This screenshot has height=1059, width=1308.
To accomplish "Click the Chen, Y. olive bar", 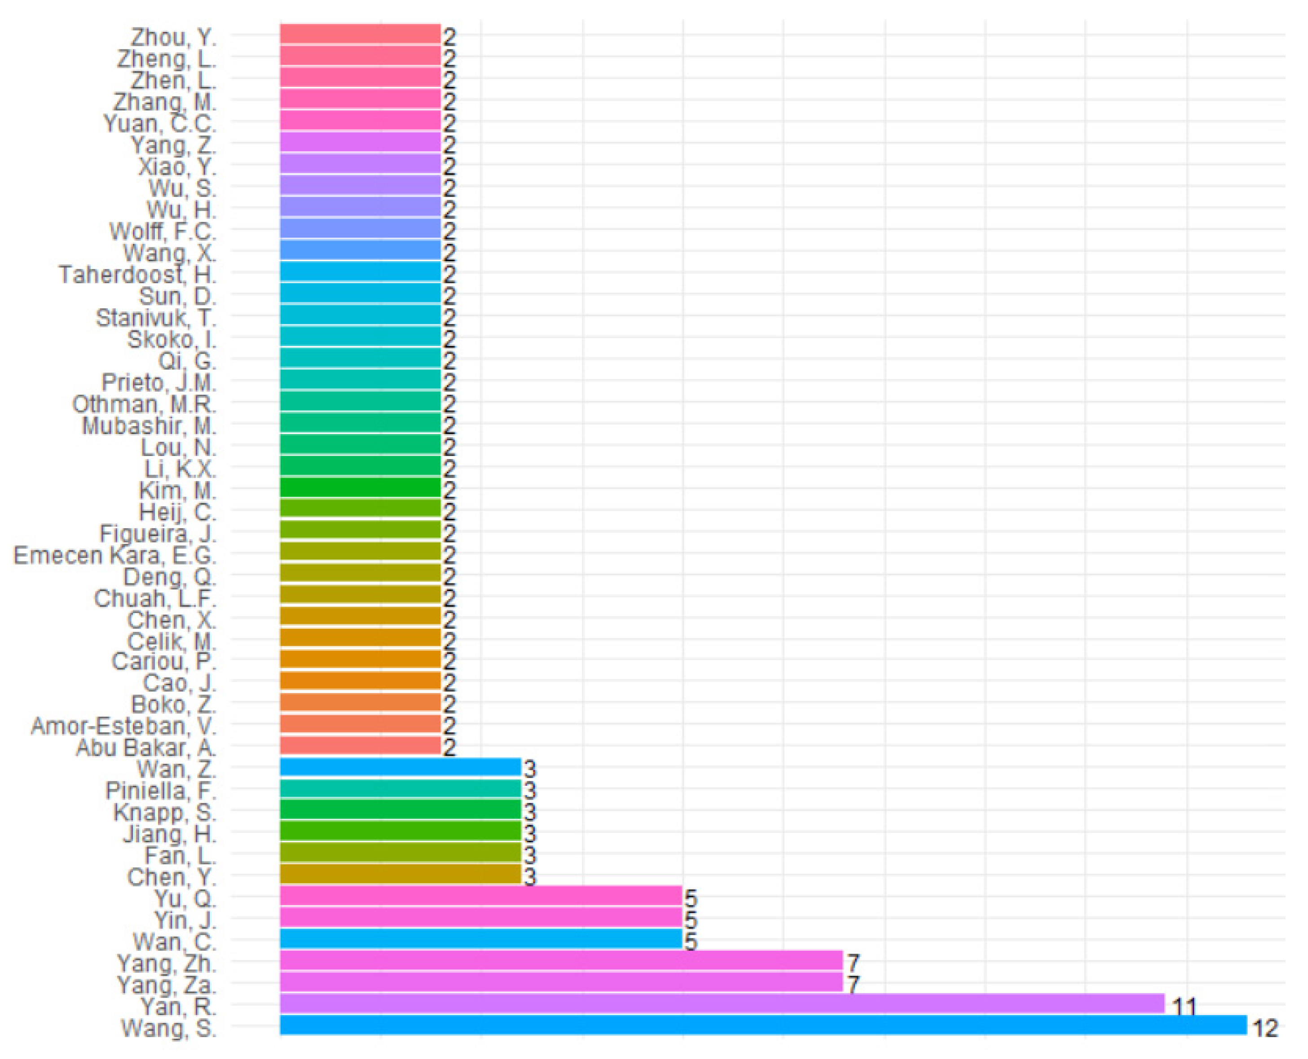I will [x=400, y=874].
